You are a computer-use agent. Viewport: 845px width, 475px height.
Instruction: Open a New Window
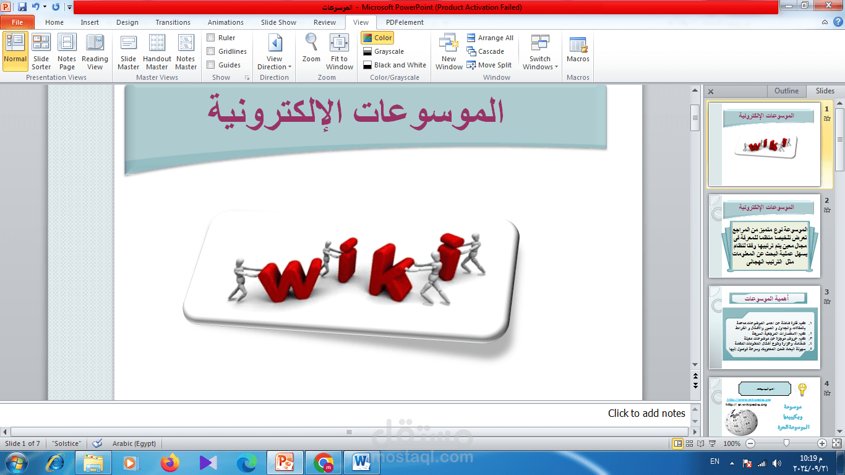click(449, 51)
